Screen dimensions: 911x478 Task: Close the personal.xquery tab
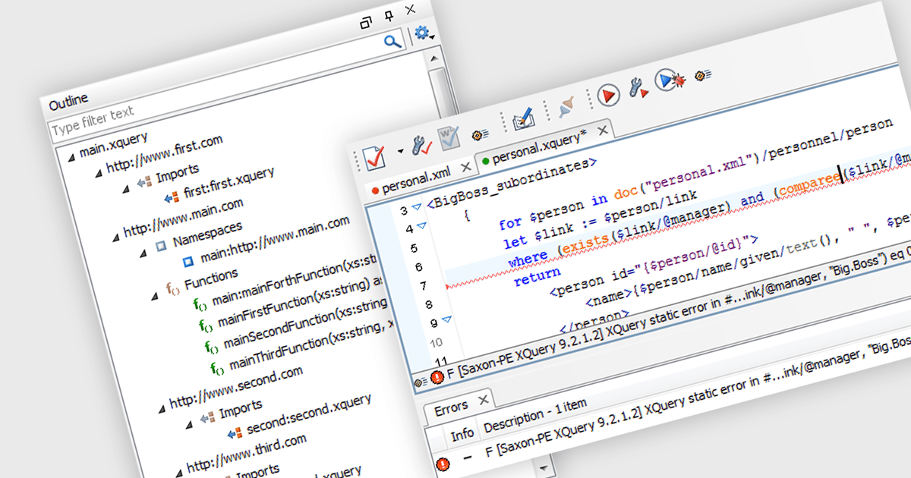(x=603, y=131)
